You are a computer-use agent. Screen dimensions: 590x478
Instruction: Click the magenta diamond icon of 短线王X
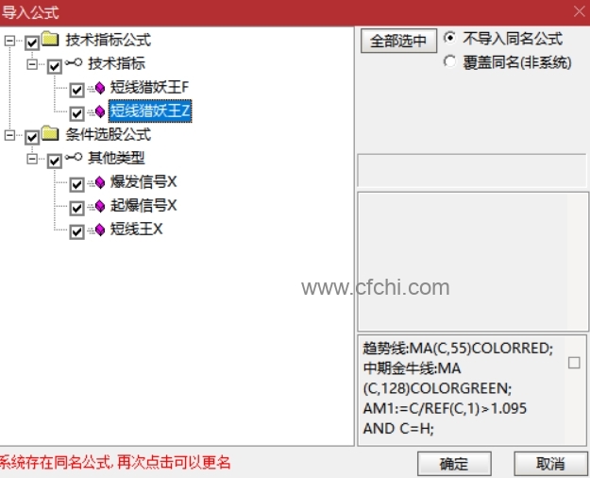coord(100,230)
